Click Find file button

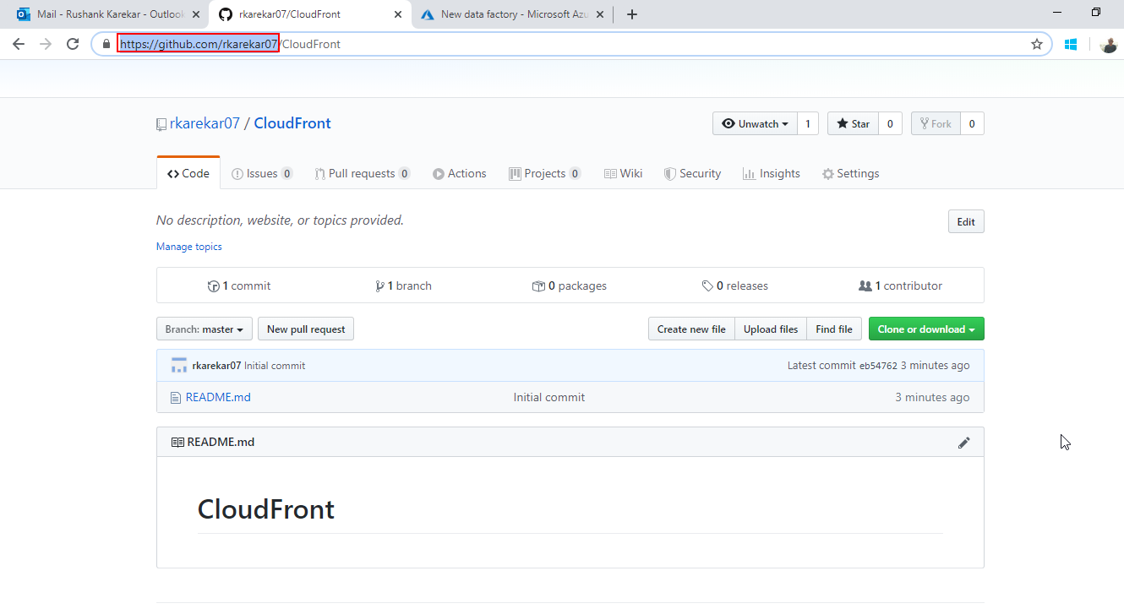click(834, 329)
